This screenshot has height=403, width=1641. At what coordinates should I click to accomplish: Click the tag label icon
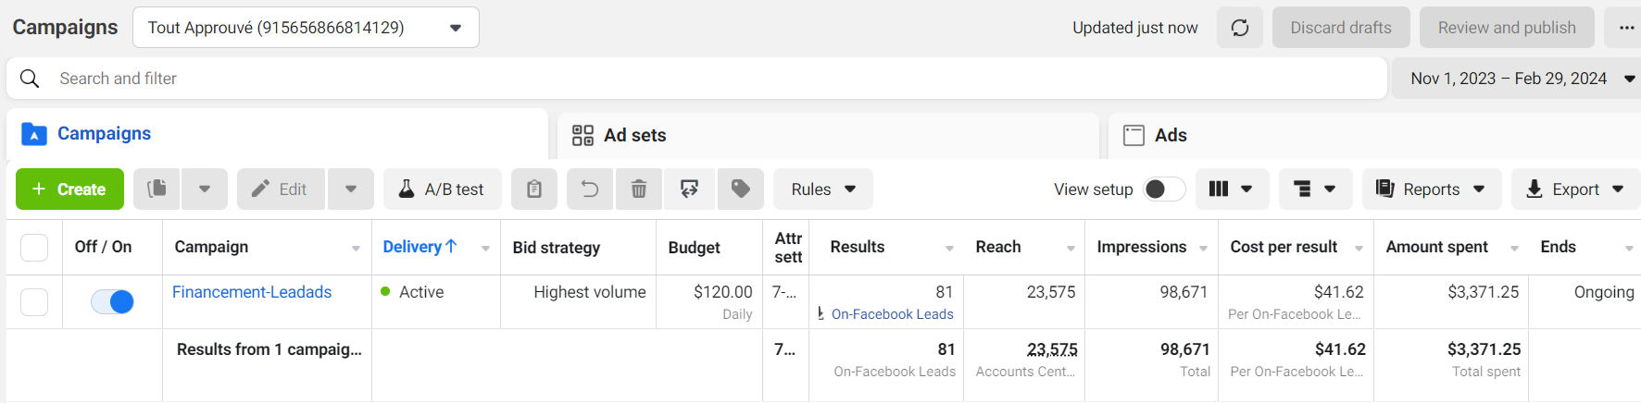pos(740,189)
